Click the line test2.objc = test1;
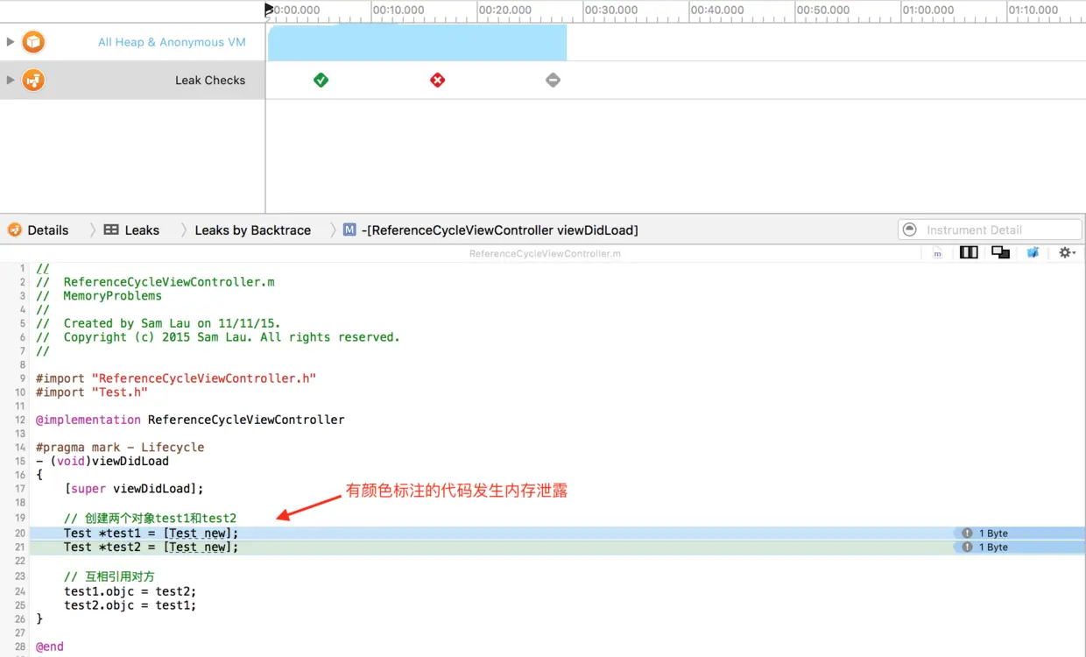Screen dimensions: 1086x657 point(130,605)
